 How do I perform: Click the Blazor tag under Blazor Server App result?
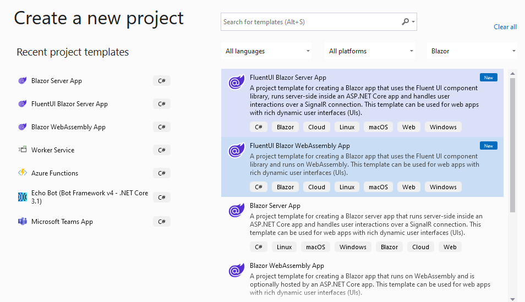(x=390, y=247)
